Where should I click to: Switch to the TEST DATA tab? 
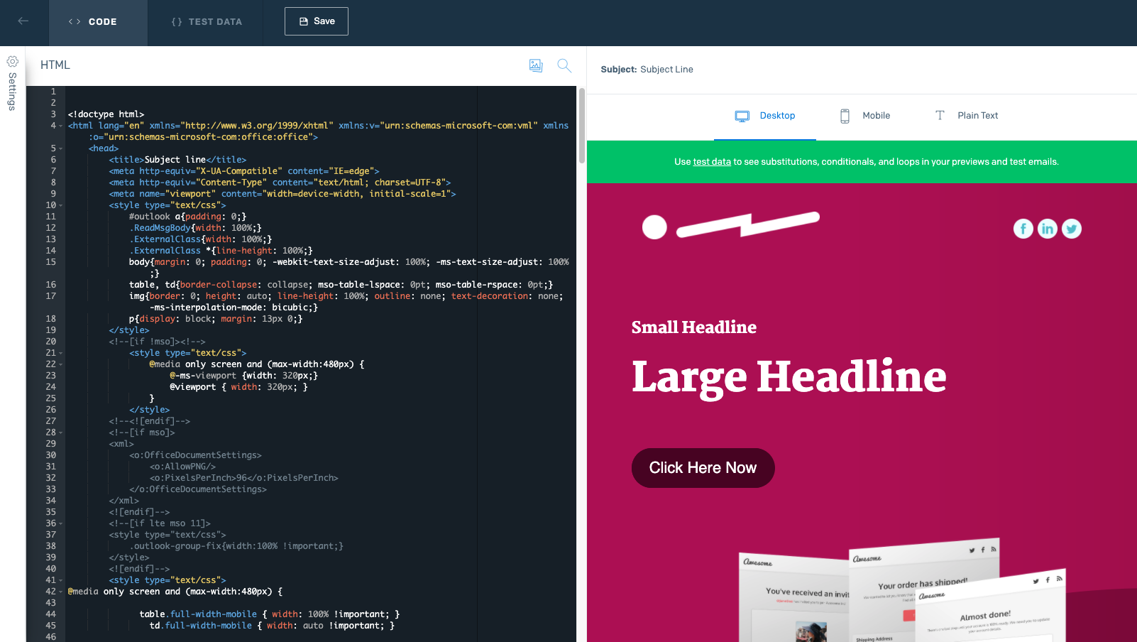206,22
